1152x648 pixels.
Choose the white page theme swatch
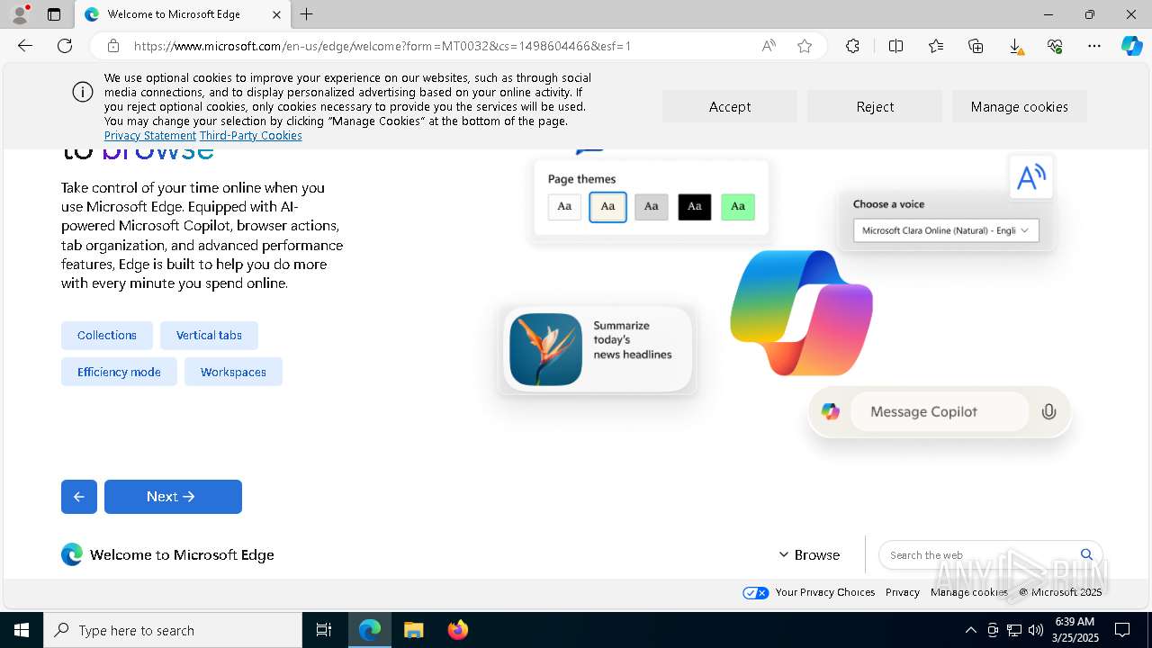pyautogui.click(x=564, y=207)
